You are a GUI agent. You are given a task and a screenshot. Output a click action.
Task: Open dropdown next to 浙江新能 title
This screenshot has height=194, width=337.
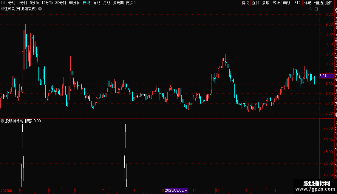40,9
